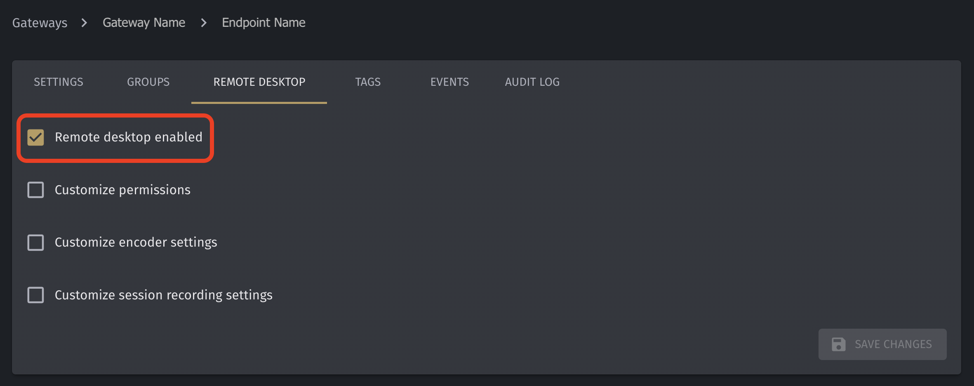
Task: Navigate to Gateways breadcrumb link
Action: [x=40, y=23]
